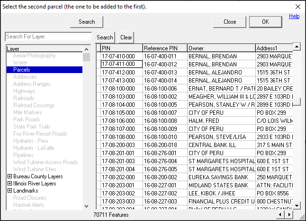Sort by the PIN column header
306x221 pixels.
[121, 48]
